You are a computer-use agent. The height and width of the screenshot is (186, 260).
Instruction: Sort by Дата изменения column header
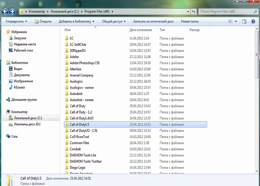point(141,30)
